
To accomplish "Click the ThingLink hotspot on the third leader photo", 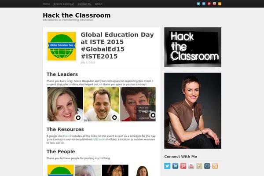I will tap(153, 115).
